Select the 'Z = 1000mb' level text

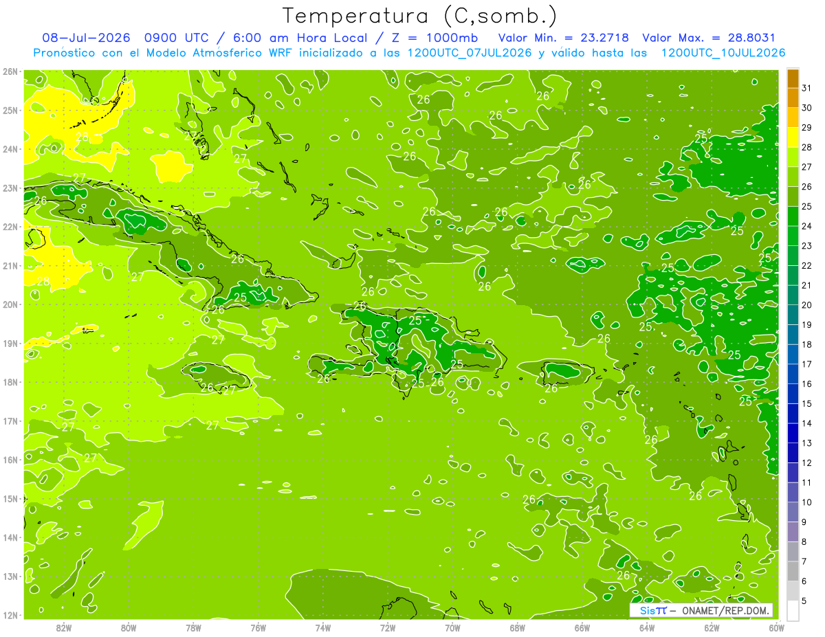[434, 38]
